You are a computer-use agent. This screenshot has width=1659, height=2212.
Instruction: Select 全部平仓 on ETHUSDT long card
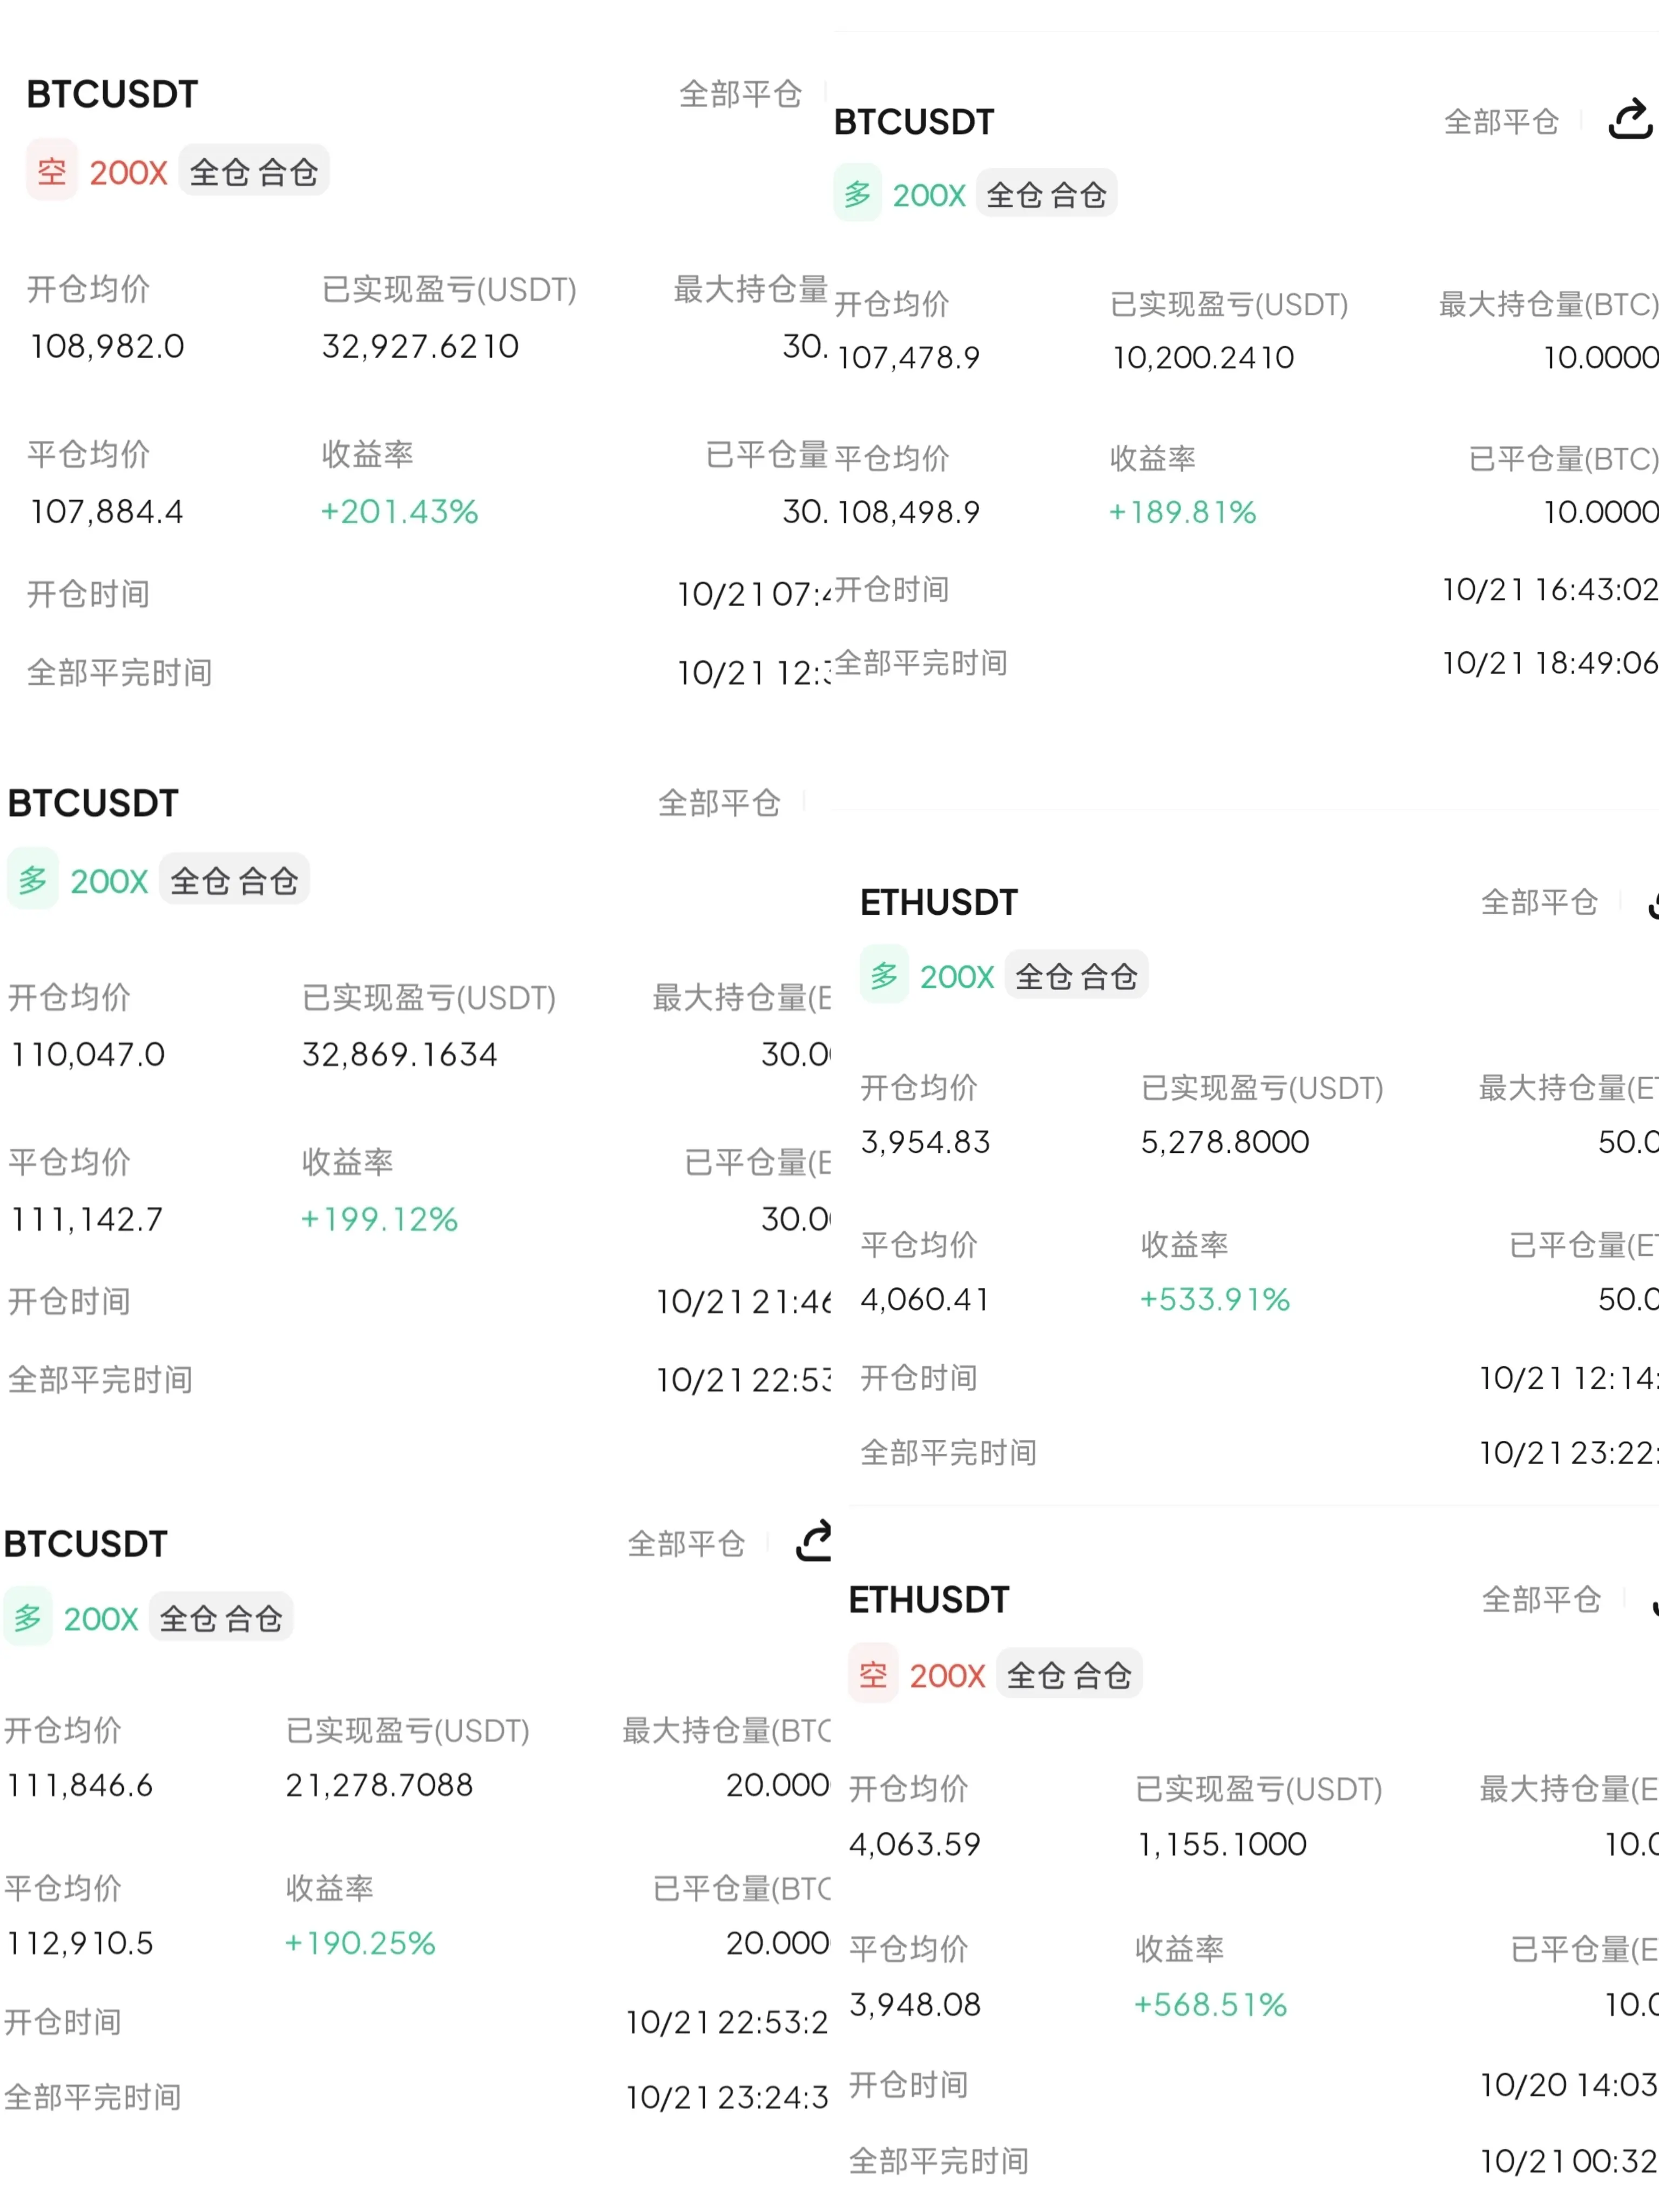(1539, 902)
